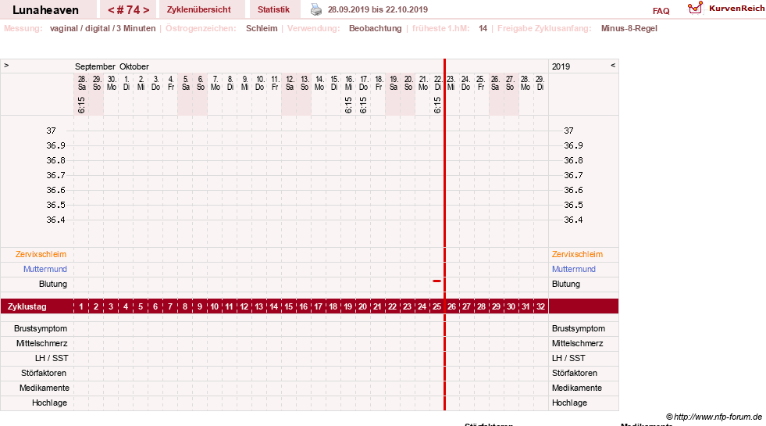Viewport: 766px width, 426px height.
Task: Expand chart with the top-left > arrow
Action: click(6, 65)
